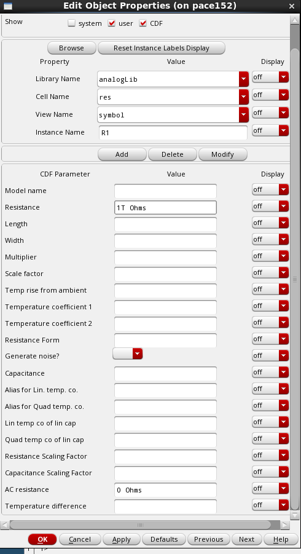
Task: Click the View Name dropdown arrow
Action: pyautogui.click(x=243, y=114)
